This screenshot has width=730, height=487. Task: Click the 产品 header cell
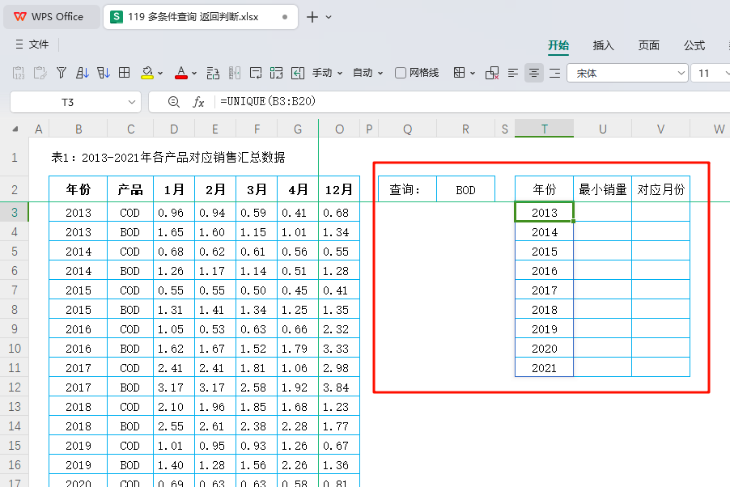click(x=130, y=189)
